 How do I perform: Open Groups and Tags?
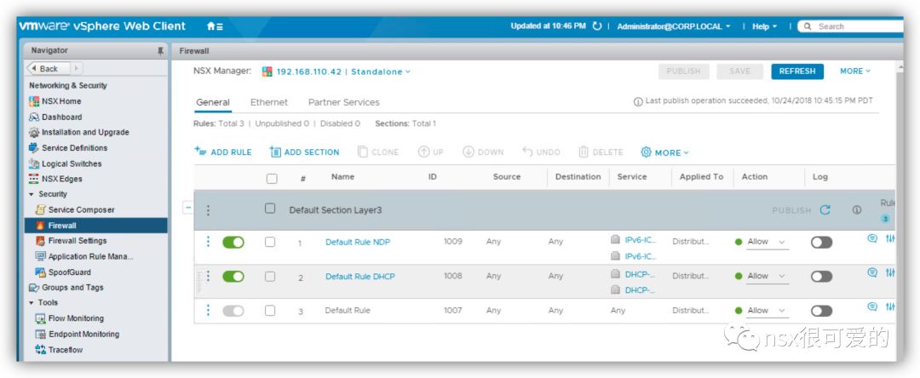click(x=66, y=287)
